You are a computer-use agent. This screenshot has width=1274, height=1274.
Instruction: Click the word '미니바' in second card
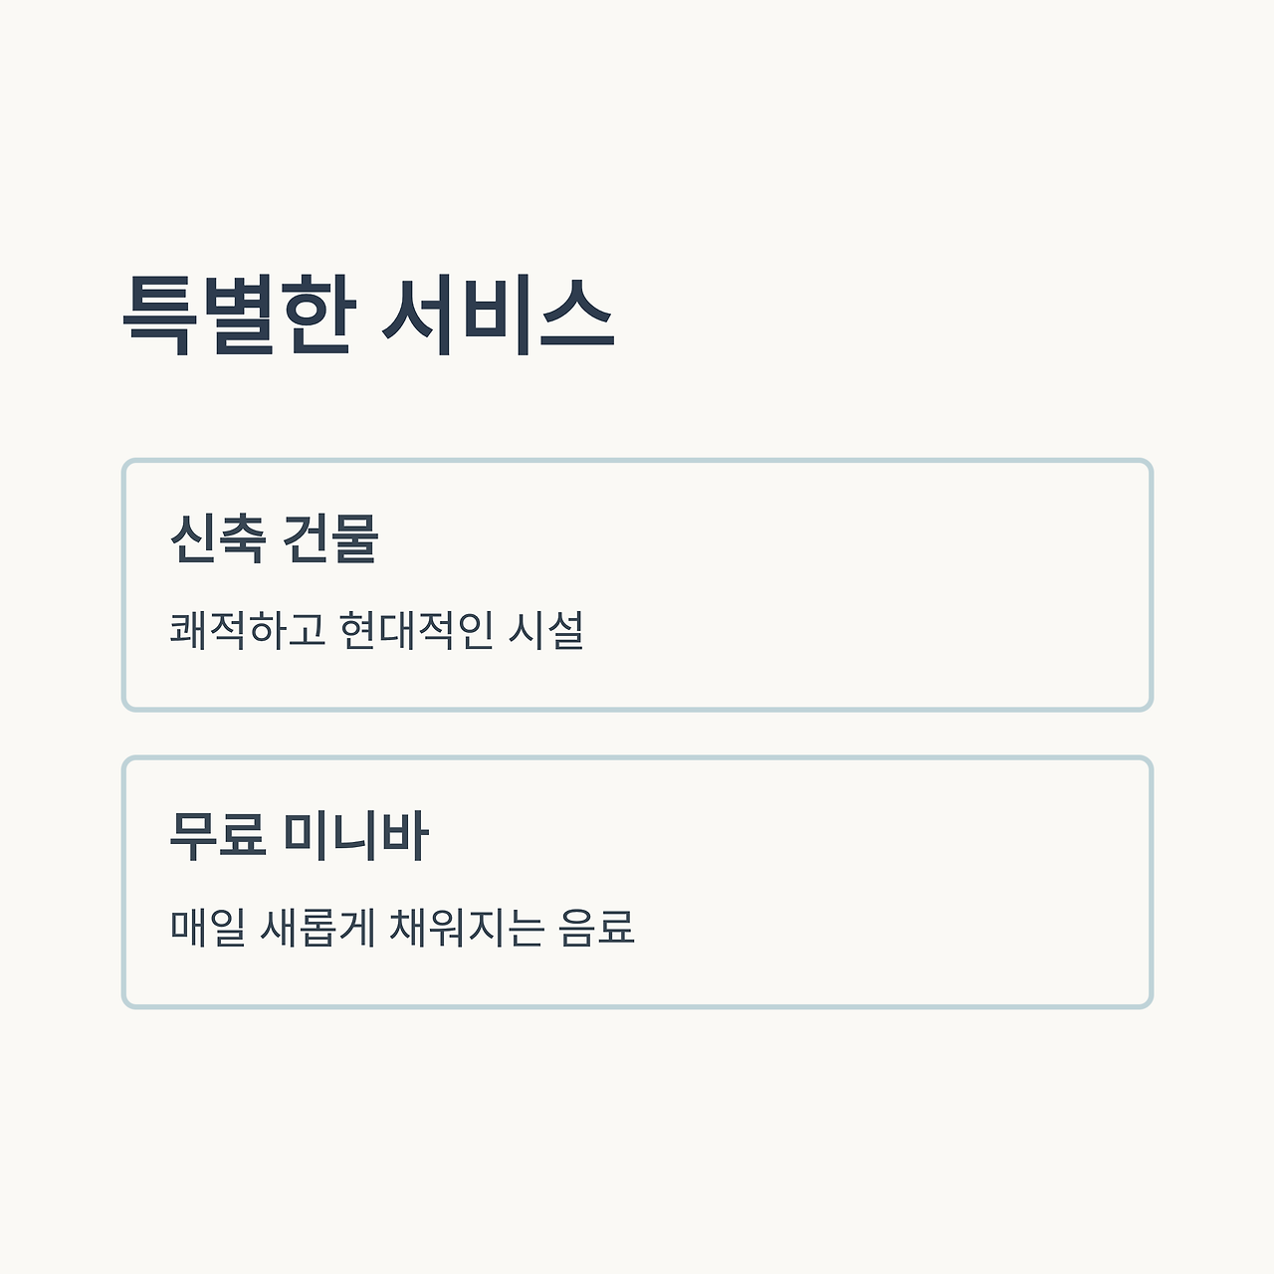coord(356,835)
